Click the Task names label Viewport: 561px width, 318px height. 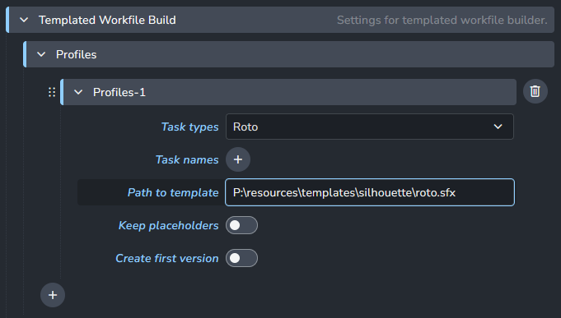[187, 159]
